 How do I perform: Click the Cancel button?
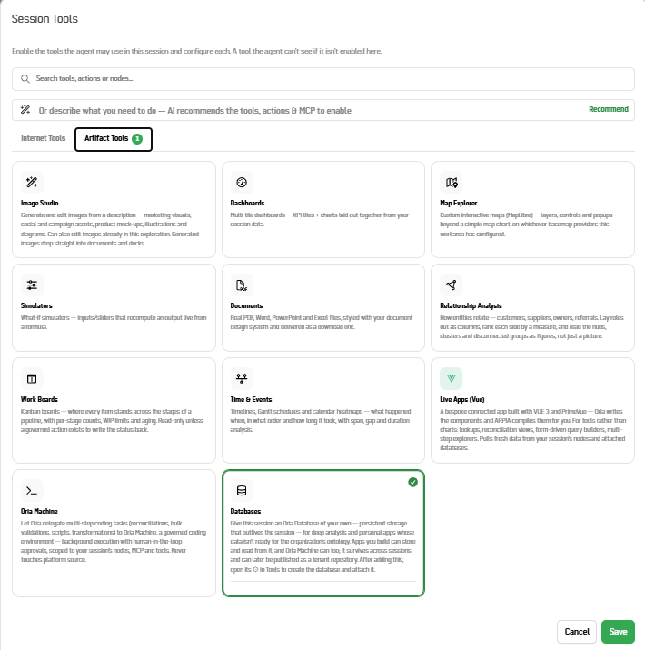pyautogui.click(x=577, y=631)
